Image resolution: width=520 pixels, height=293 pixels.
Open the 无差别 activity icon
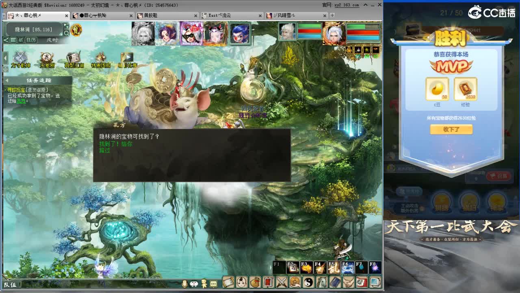(47, 59)
